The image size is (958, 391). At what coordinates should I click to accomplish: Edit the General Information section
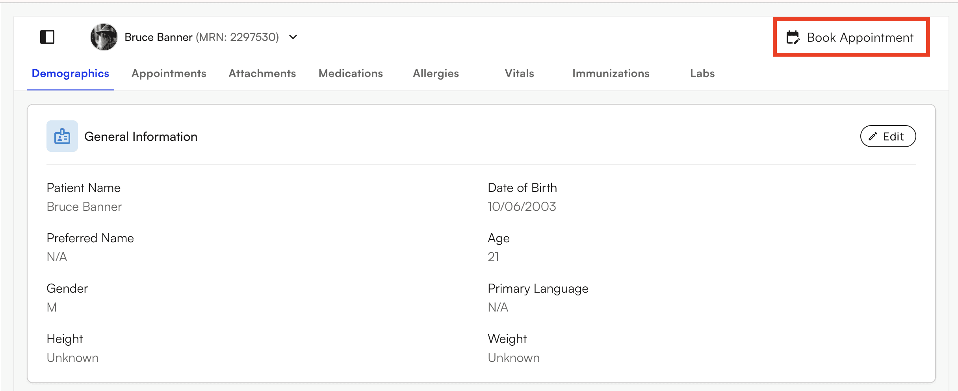click(888, 136)
